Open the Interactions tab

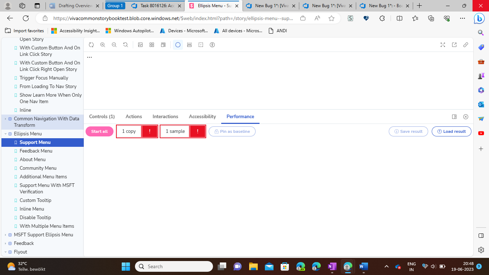tap(165, 116)
